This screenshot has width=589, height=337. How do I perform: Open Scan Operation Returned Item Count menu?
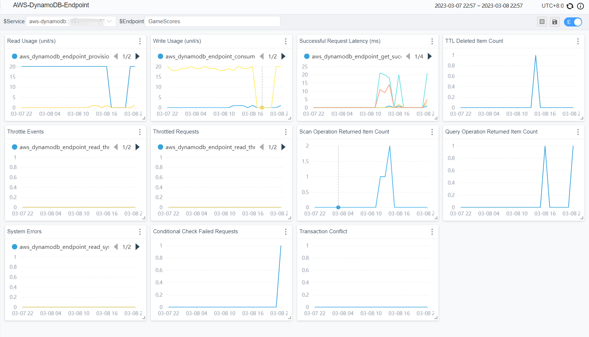[432, 132]
